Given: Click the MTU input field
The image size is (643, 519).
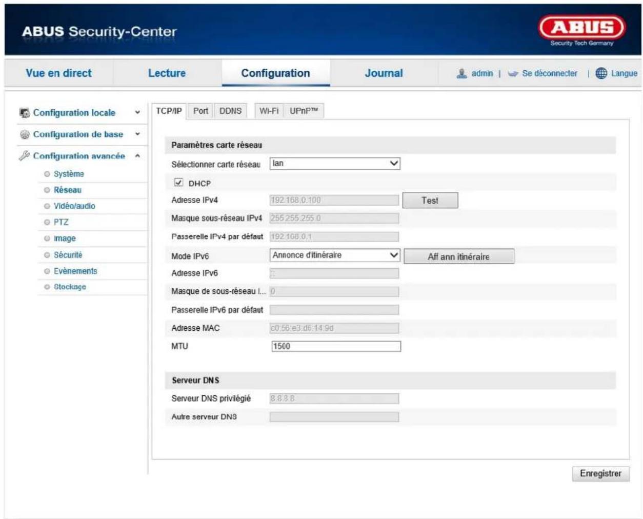Looking at the screenshot, I should click(x=336, y=346).
